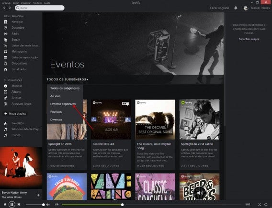272x208 pixels.
Task: Skip to previous track
Action: pos(5,205)
